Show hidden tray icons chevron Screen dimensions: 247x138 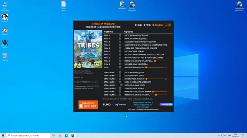tap(219, 135)
